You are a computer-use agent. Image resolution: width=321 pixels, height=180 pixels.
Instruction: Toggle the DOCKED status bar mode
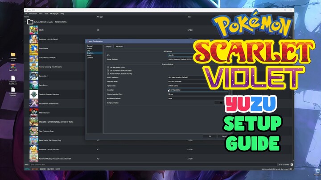point(43,169)
